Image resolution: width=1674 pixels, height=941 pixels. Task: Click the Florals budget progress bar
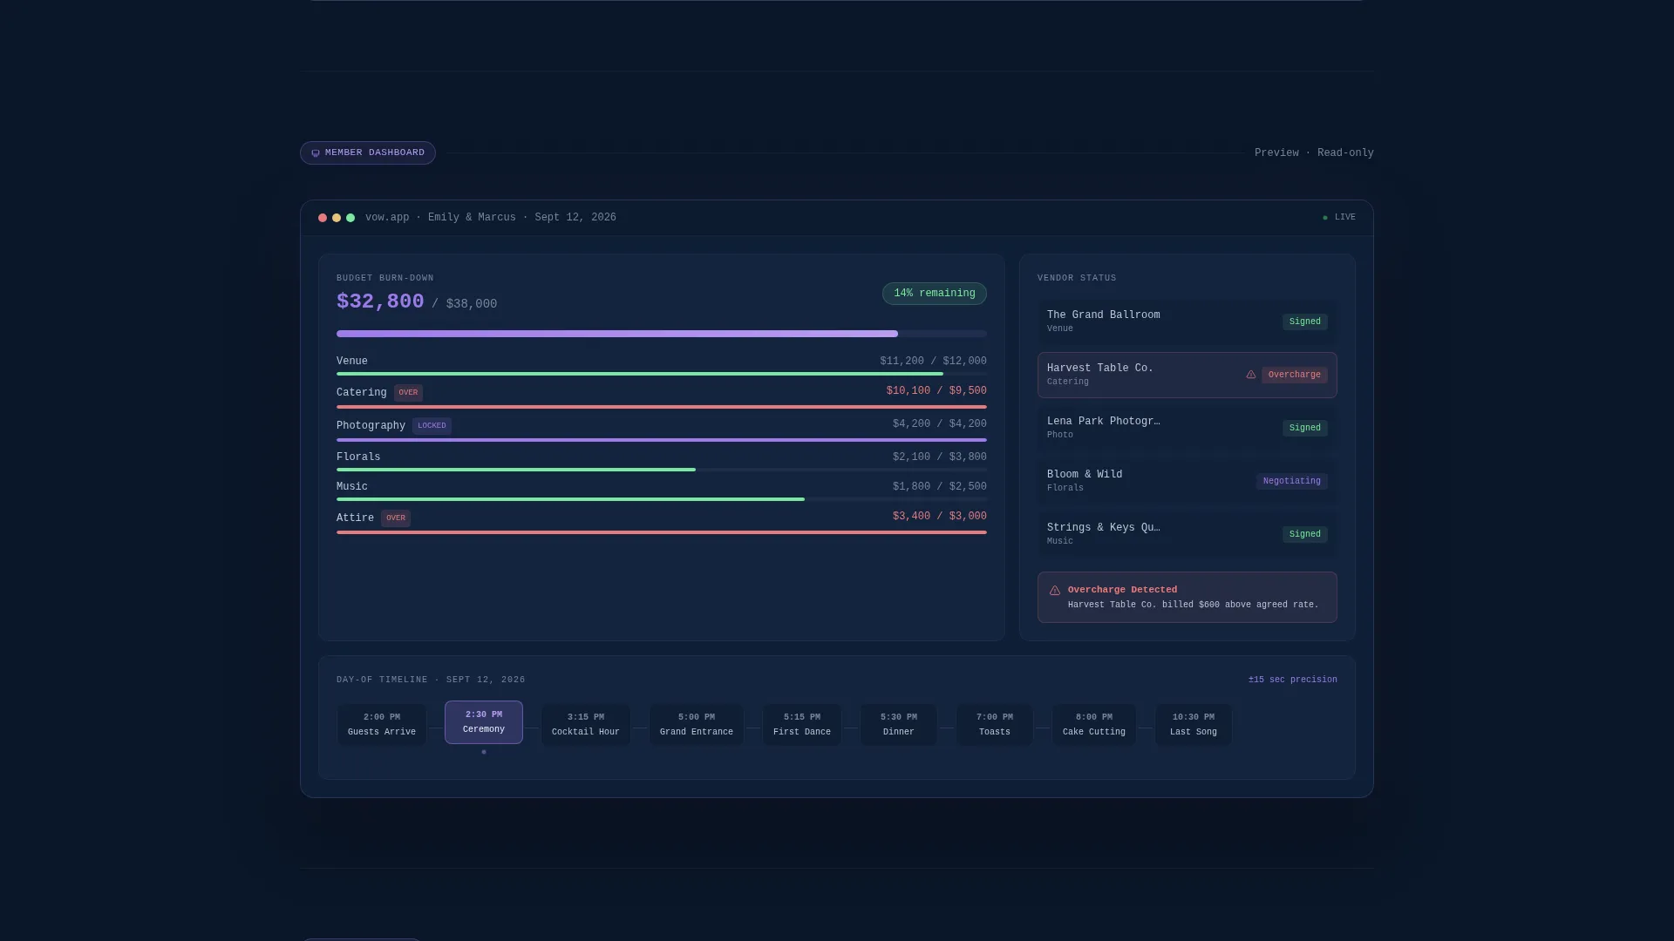coord(662,470)
